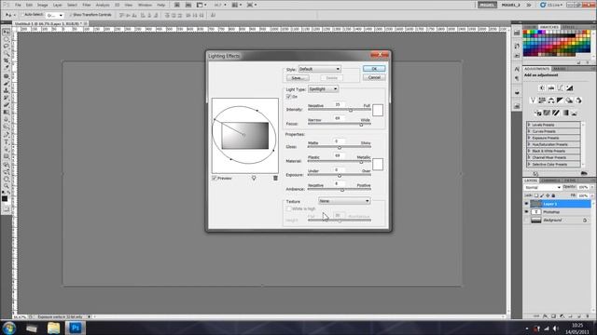Expand Hue/Saturation Presets
The width and height of the screenshot is (597, 335).
point(529,144)
